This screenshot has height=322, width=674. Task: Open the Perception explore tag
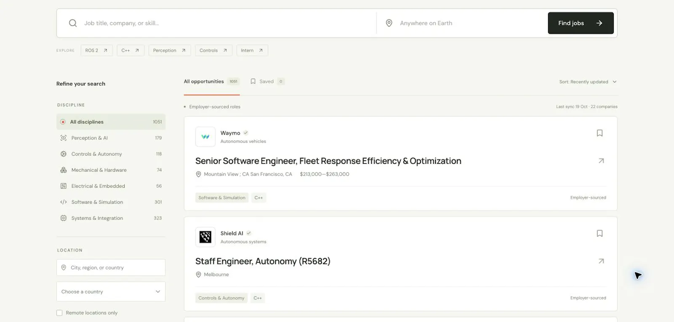[x=169, y=51]
